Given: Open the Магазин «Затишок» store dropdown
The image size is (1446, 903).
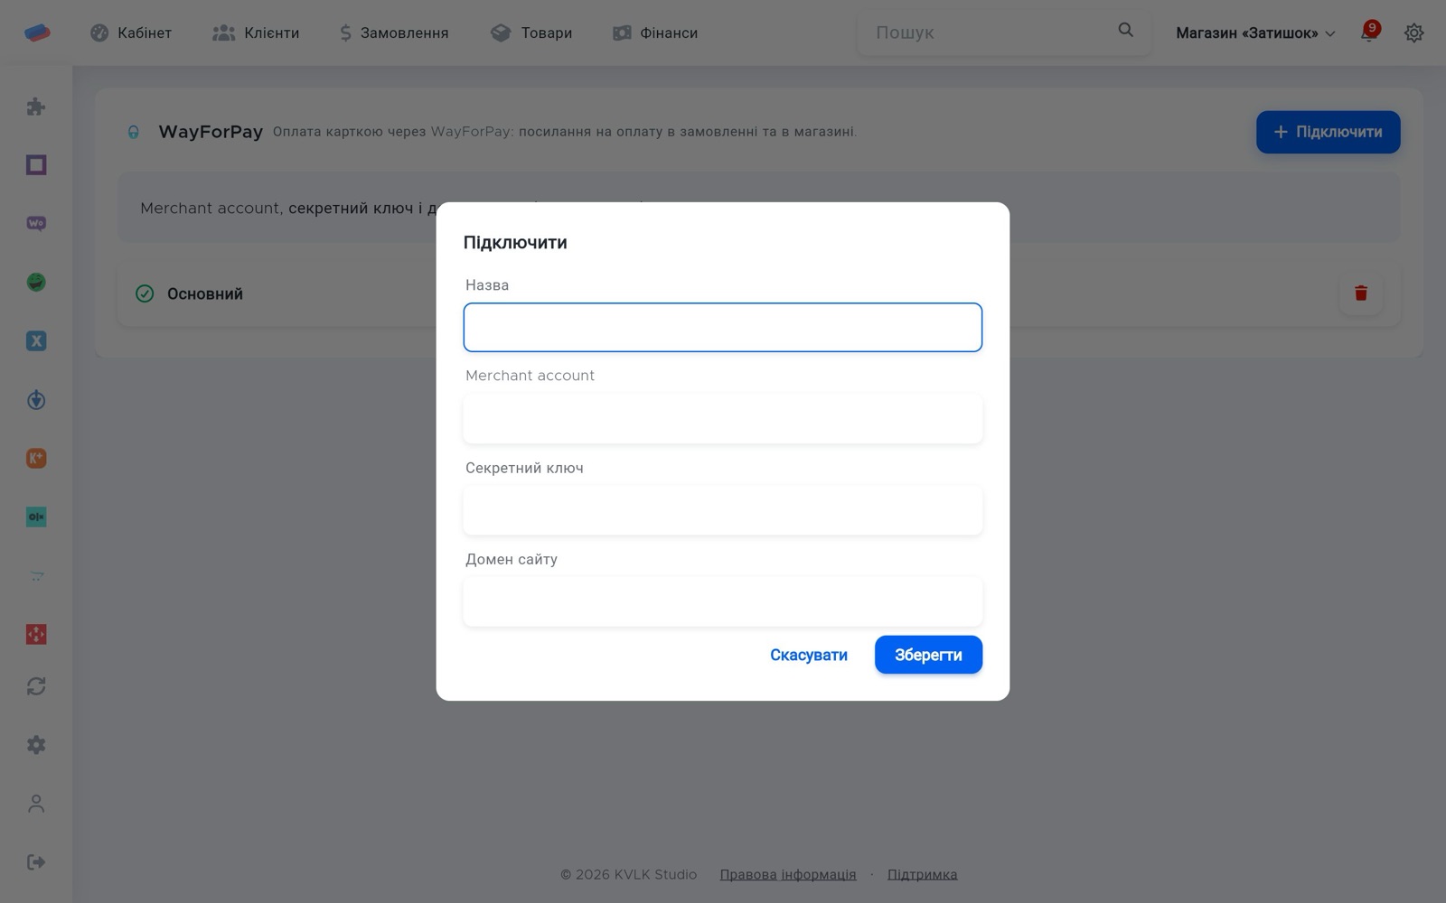Looking at the screenshot, I should 1255,33.
